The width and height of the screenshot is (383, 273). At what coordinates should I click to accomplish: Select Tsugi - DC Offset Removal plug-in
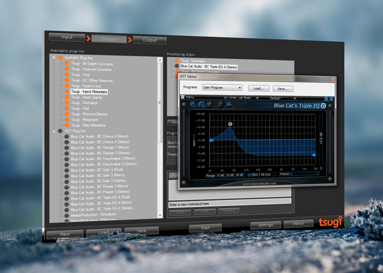(92, 80)
